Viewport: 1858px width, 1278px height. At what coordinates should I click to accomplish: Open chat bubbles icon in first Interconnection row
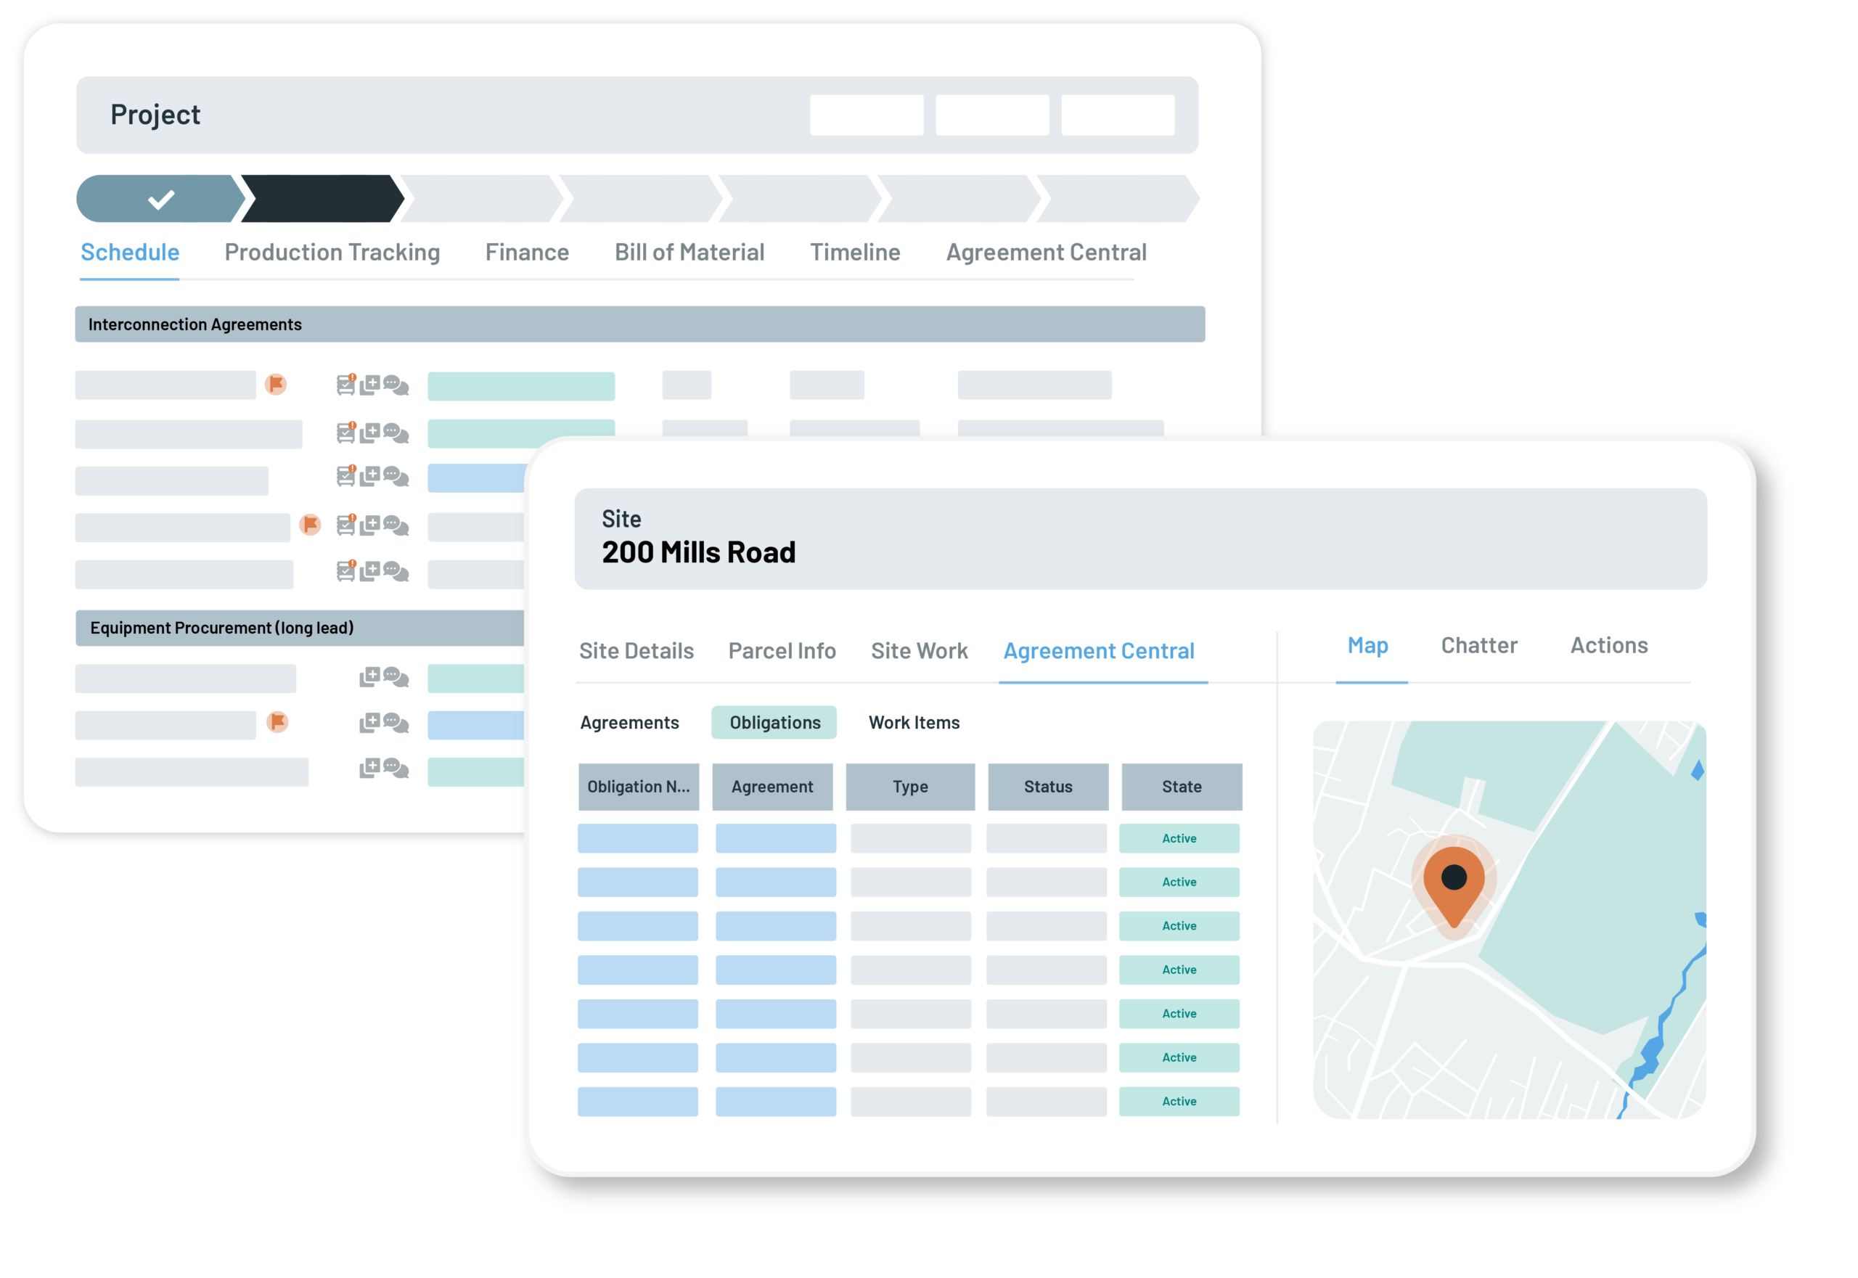[x=396, y=386]
